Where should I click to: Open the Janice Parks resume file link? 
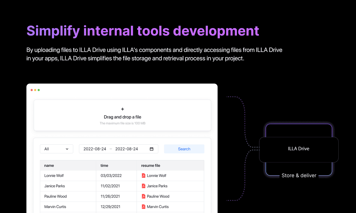[157, 186]
